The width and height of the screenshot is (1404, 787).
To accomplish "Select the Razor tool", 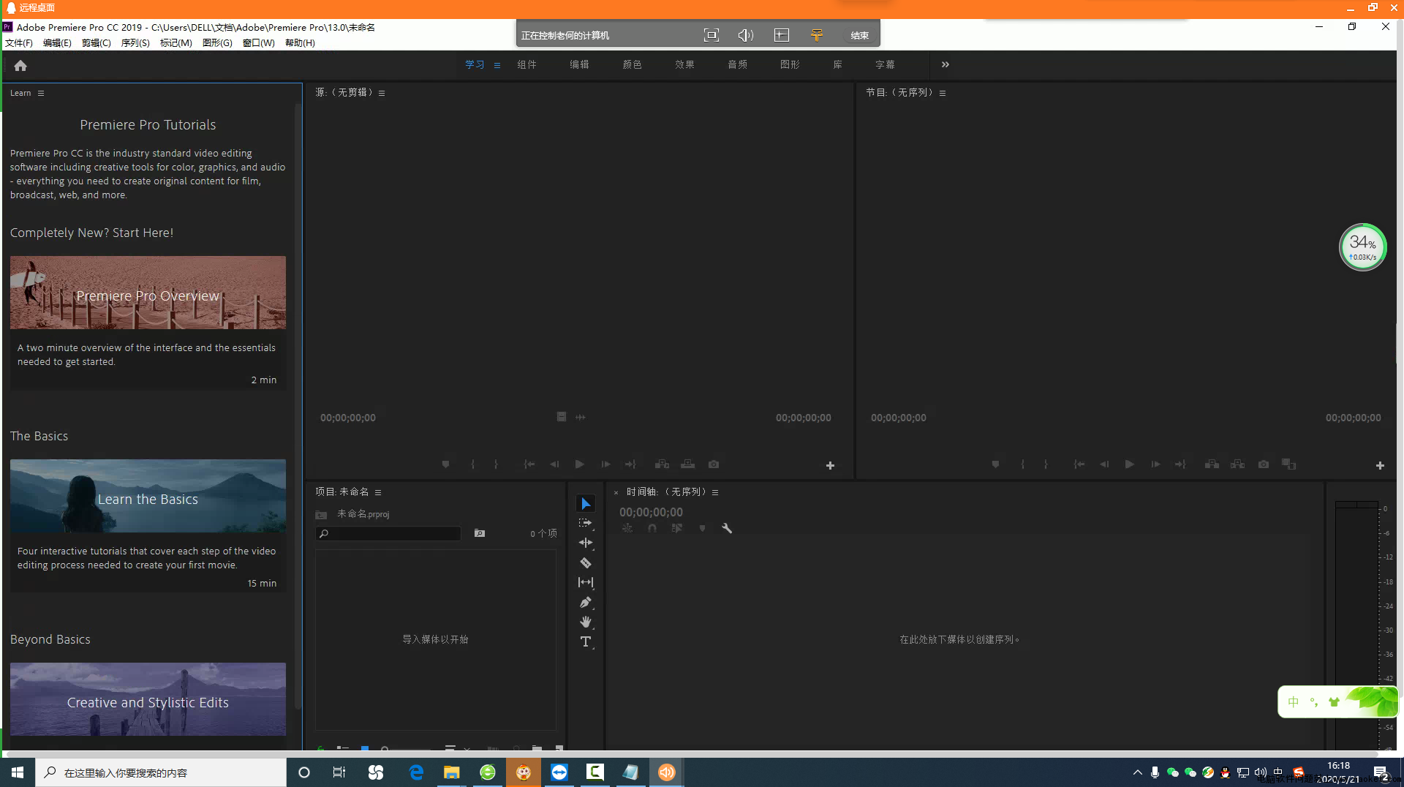I will [586, 562].
